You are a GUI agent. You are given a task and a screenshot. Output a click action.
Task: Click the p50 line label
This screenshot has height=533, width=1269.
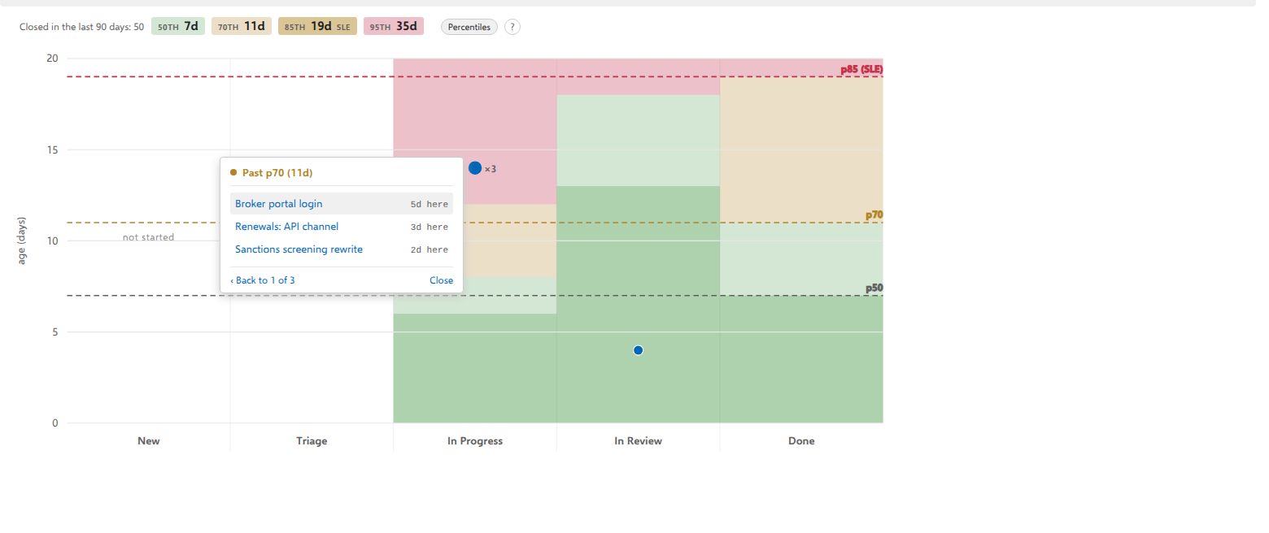tap(874, 288)
